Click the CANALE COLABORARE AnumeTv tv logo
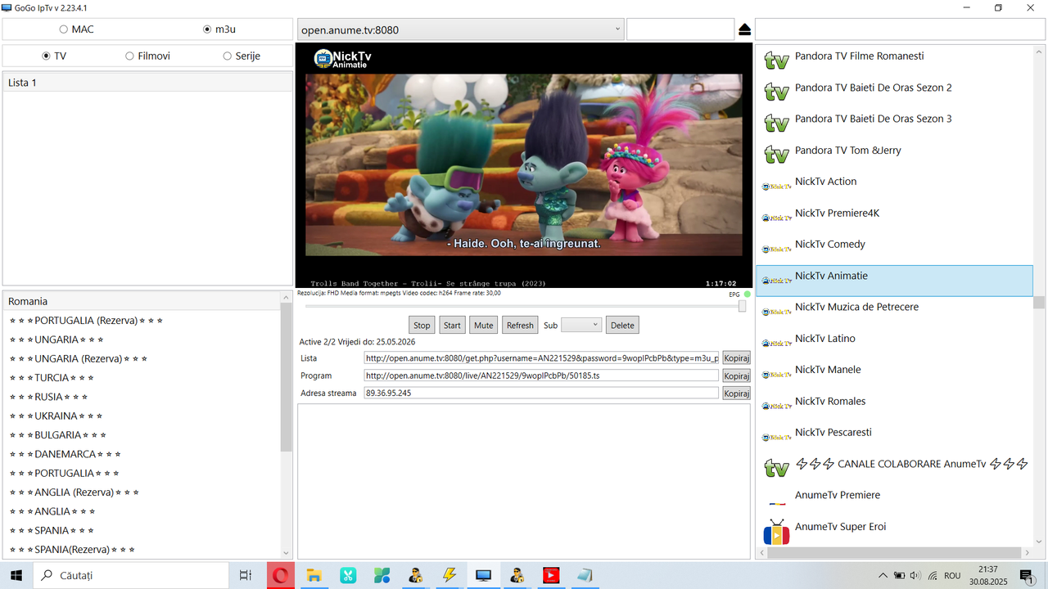The image size is (1048, 589). [x=776, y=468]
